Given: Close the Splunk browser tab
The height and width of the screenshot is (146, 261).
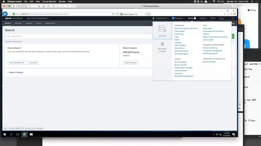Looking at the screenshot, I should click(145, 14).
